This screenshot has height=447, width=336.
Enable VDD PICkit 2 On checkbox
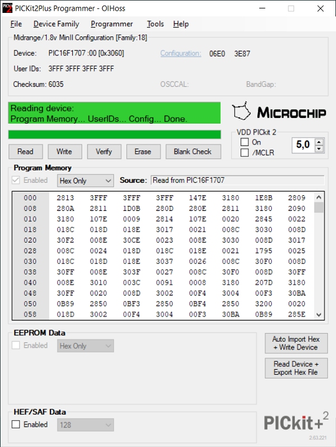(244, 142)
